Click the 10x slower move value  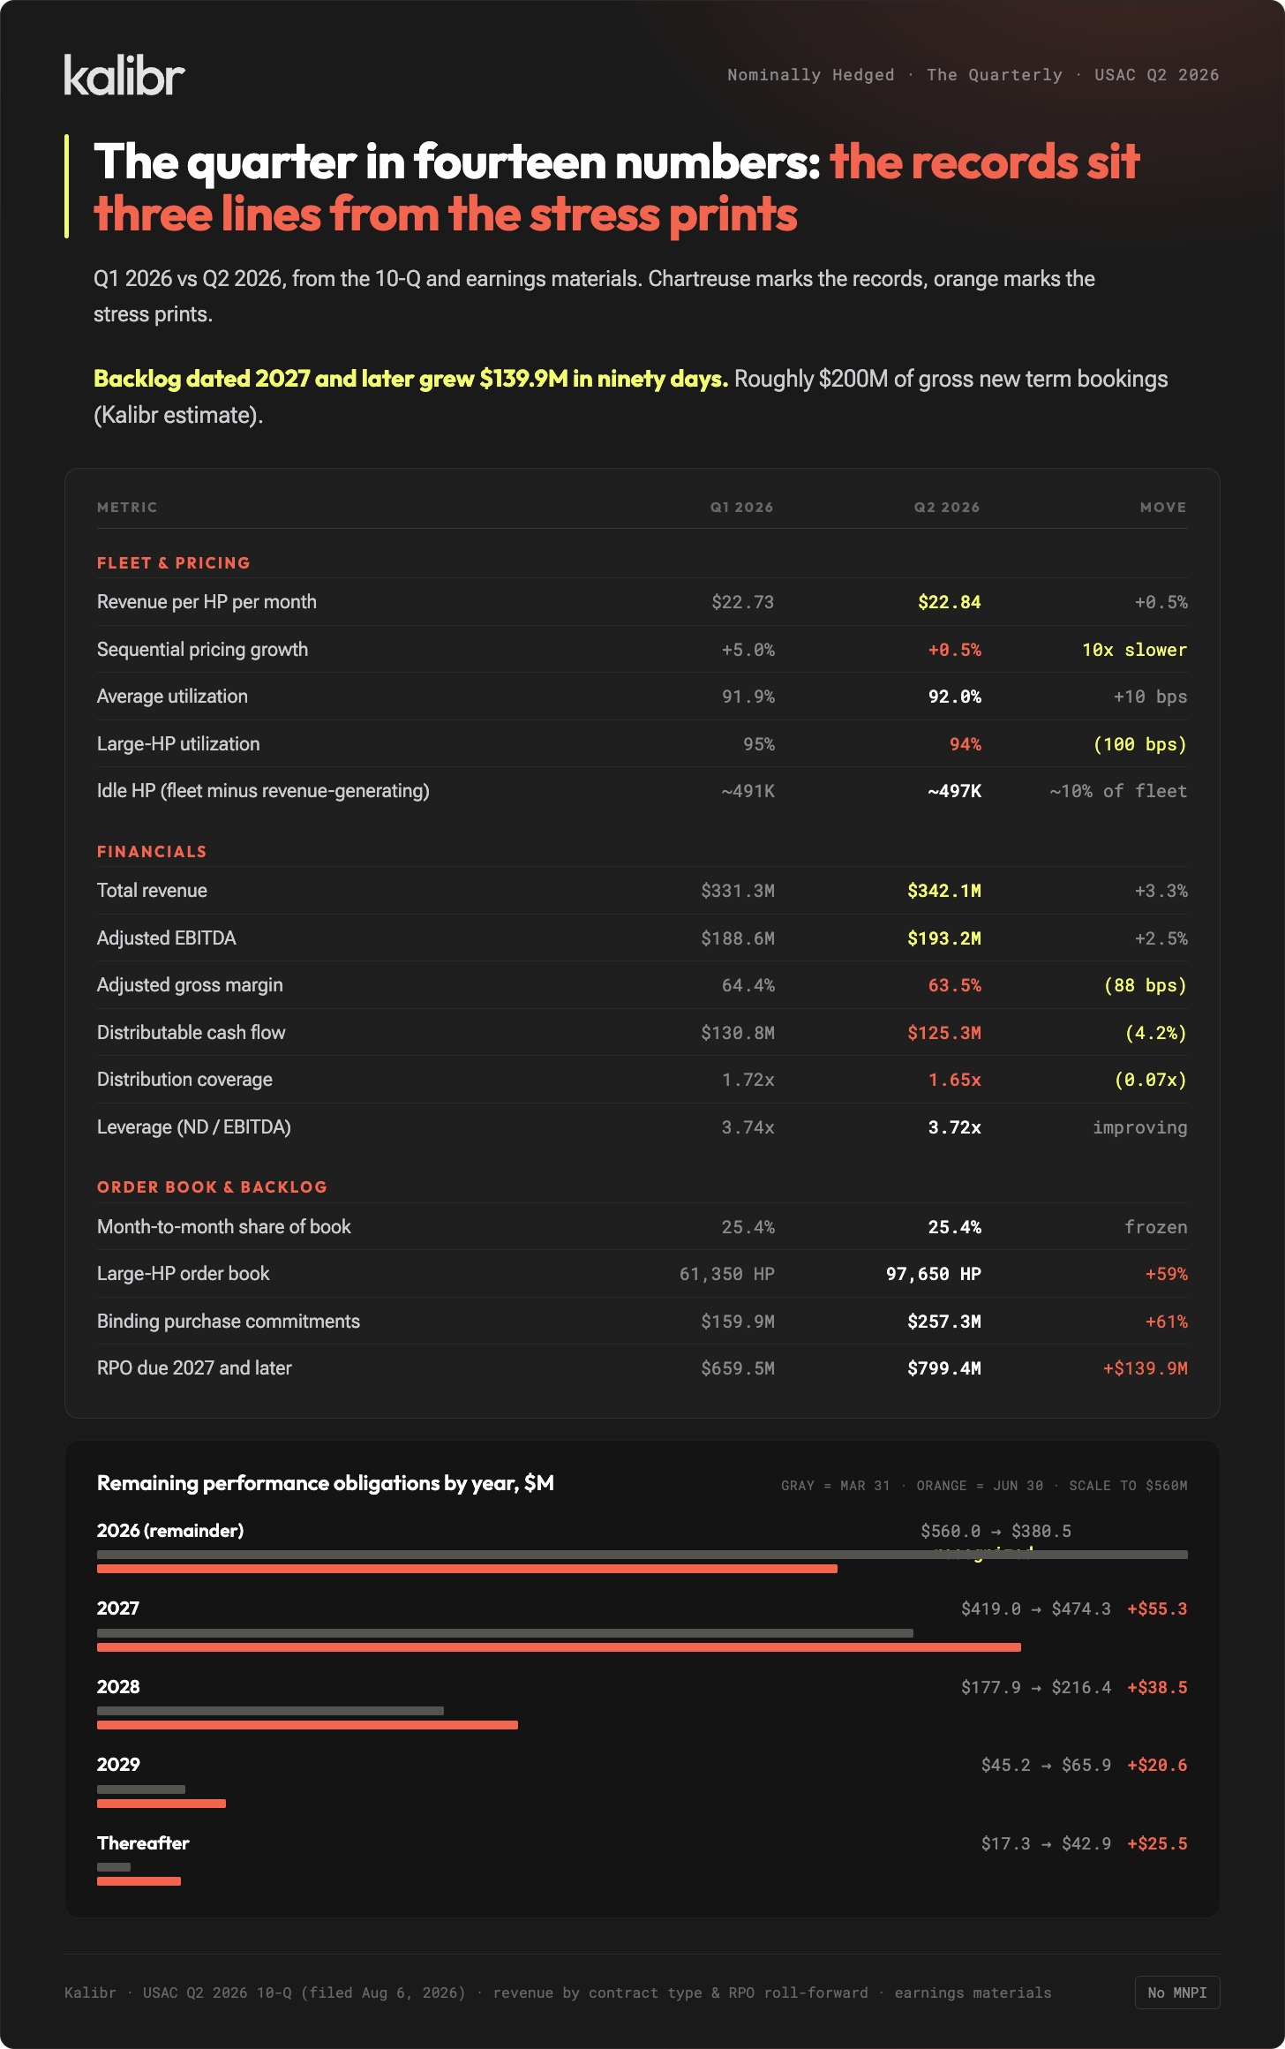[x=1134, y=650]
